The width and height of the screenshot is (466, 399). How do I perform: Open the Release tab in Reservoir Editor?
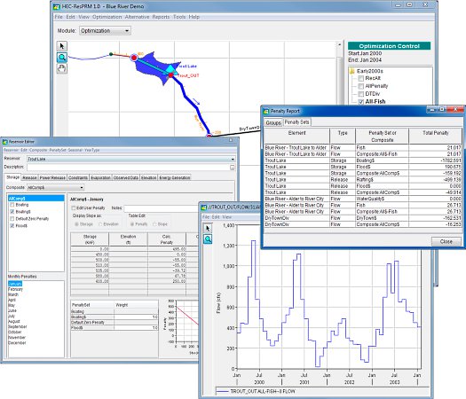tap(29, 177)
